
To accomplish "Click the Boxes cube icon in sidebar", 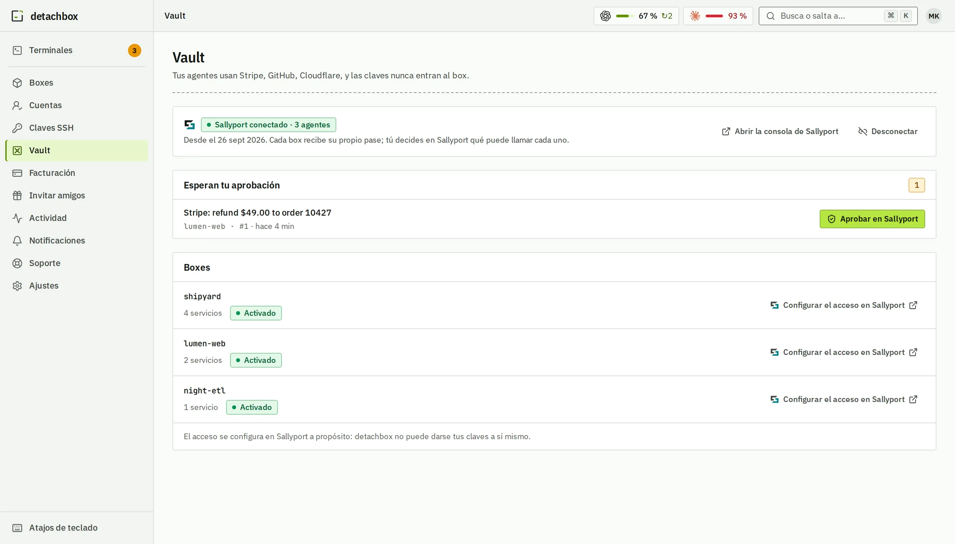I will coord(17,83).
